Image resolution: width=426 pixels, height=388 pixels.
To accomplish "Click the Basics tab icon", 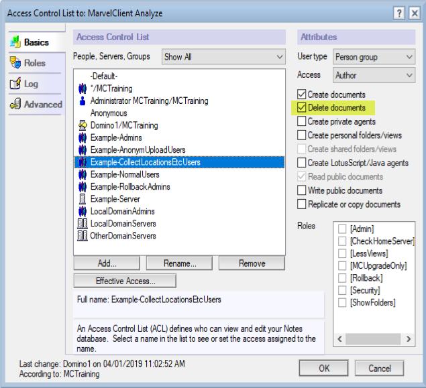I will (x=15, y=42).
